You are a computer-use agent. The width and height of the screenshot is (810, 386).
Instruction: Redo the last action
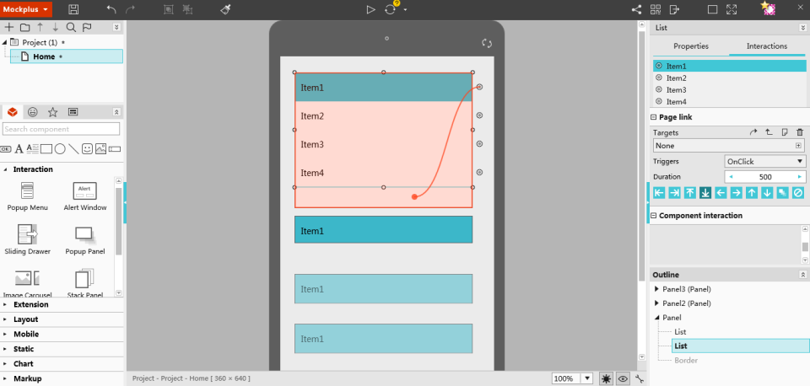pyautogui.click(x=131, y=9)
